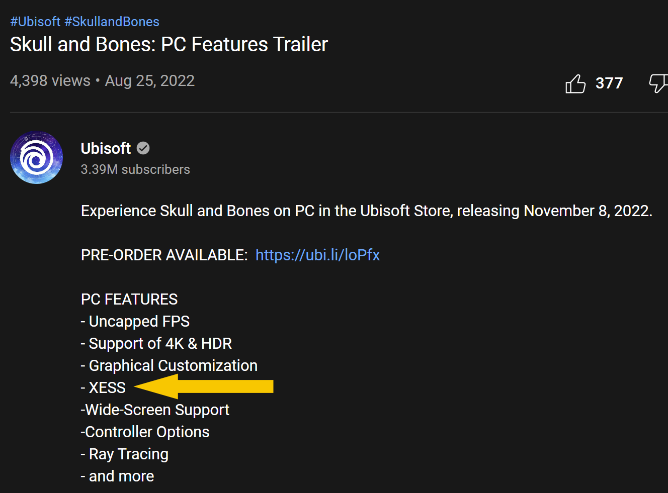Click the PC FEATURES heading
Screen dimensions: 668x493
(x=129, y=299)
